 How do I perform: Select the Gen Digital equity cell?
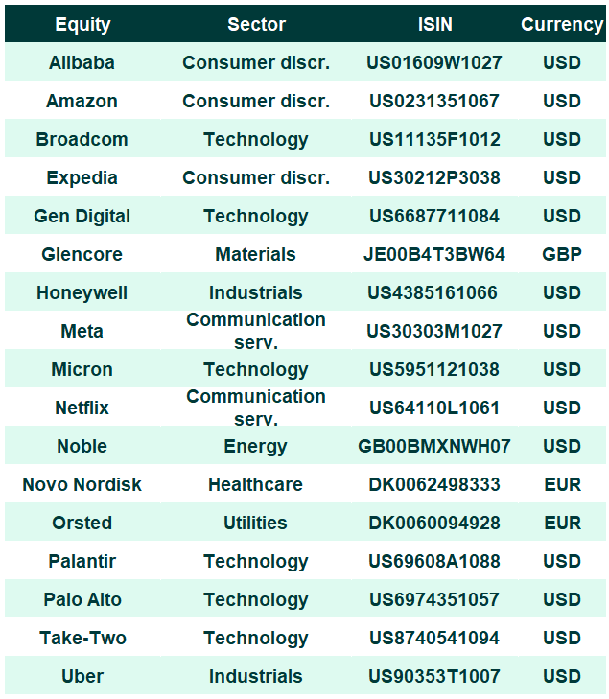click(x=82, y=216)
